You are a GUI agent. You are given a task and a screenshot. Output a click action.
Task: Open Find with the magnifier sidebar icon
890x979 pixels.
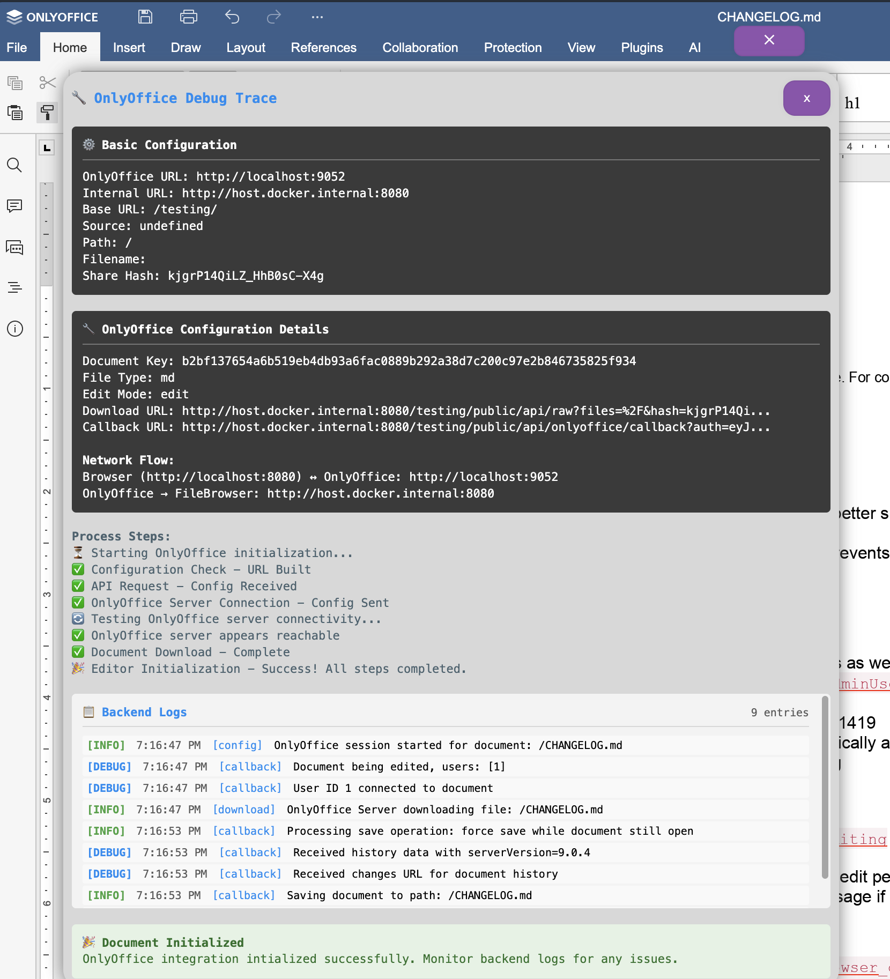tap(14, 165)
